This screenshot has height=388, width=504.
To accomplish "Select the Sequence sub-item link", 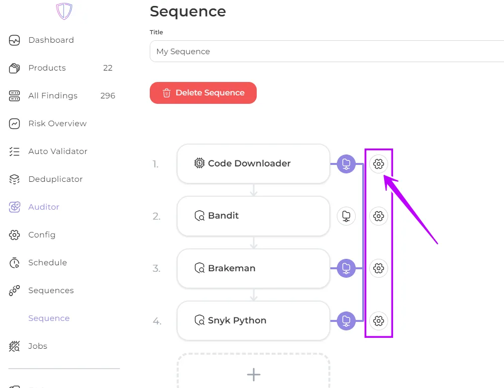I will point(49,318).
